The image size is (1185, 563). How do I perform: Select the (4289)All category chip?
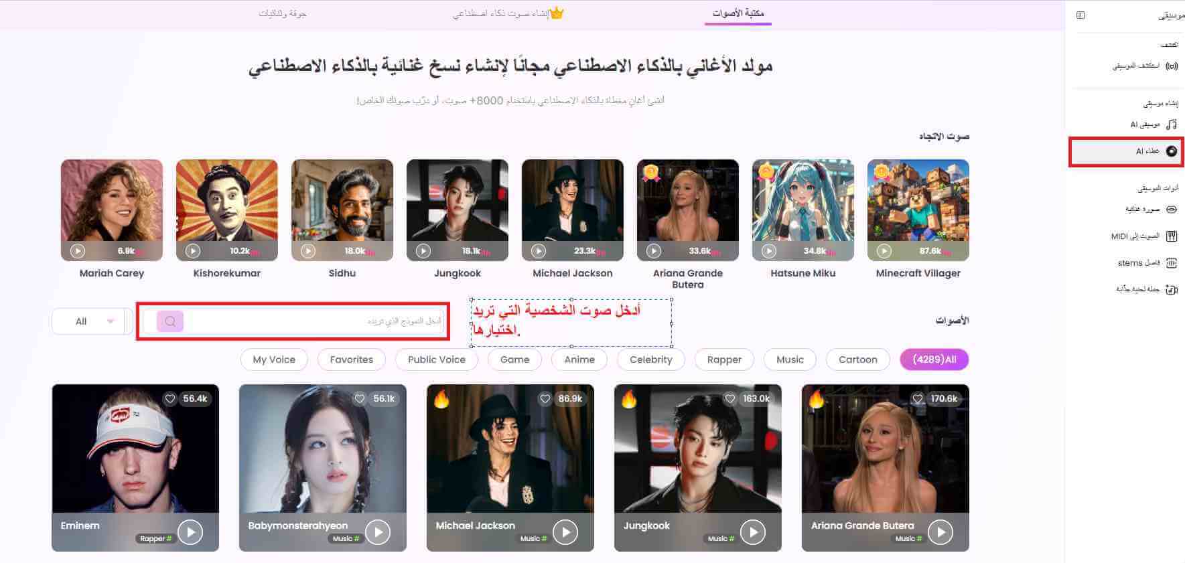934,359
